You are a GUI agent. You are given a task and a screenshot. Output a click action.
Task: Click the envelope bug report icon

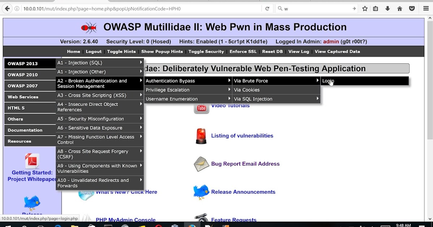201,164
